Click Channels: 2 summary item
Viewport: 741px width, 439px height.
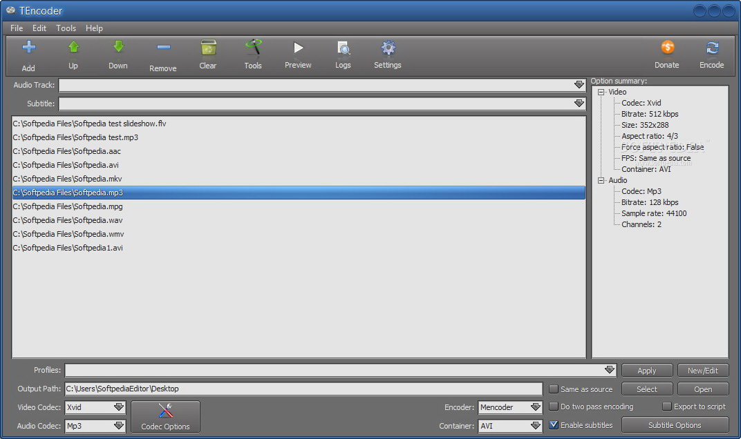coord(641,224)
